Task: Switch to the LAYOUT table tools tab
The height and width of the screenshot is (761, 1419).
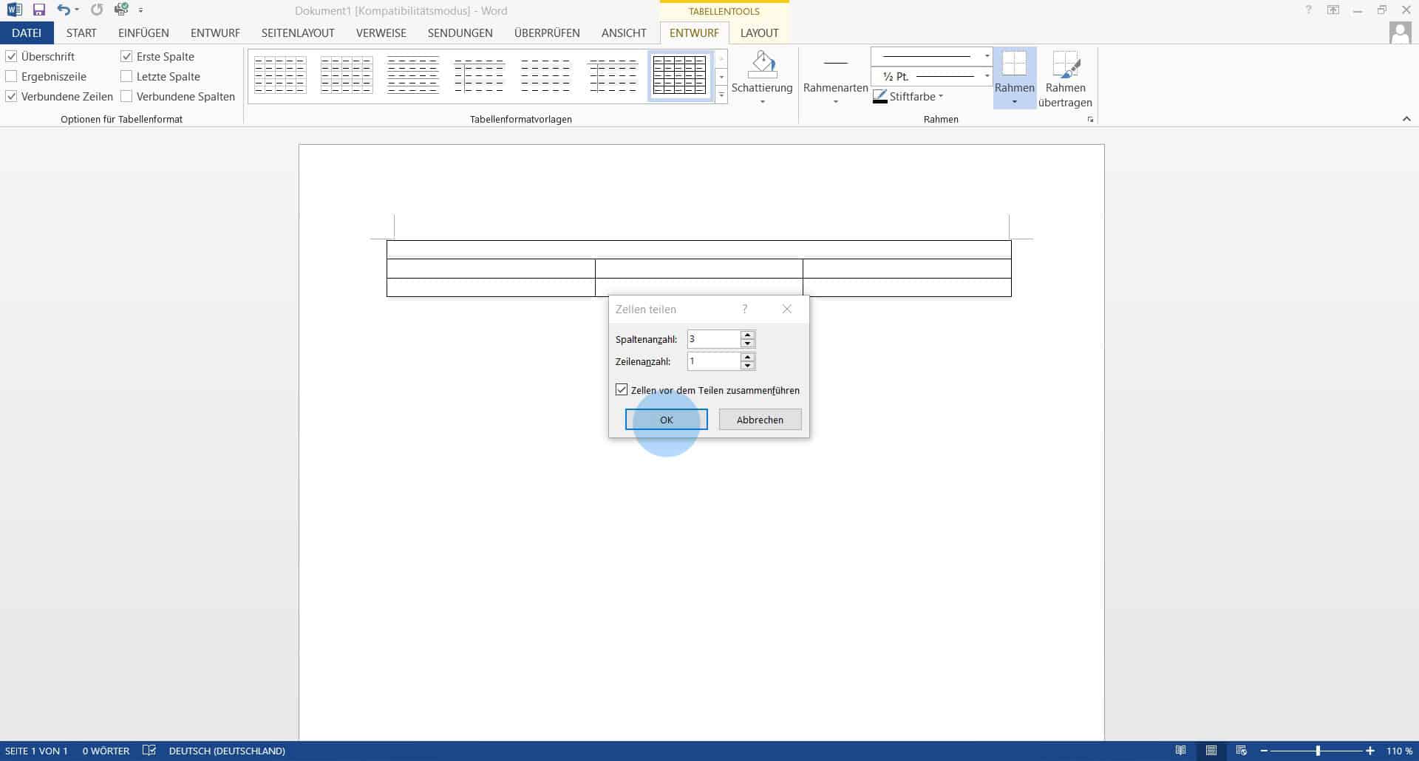Action: click(759, 33)
